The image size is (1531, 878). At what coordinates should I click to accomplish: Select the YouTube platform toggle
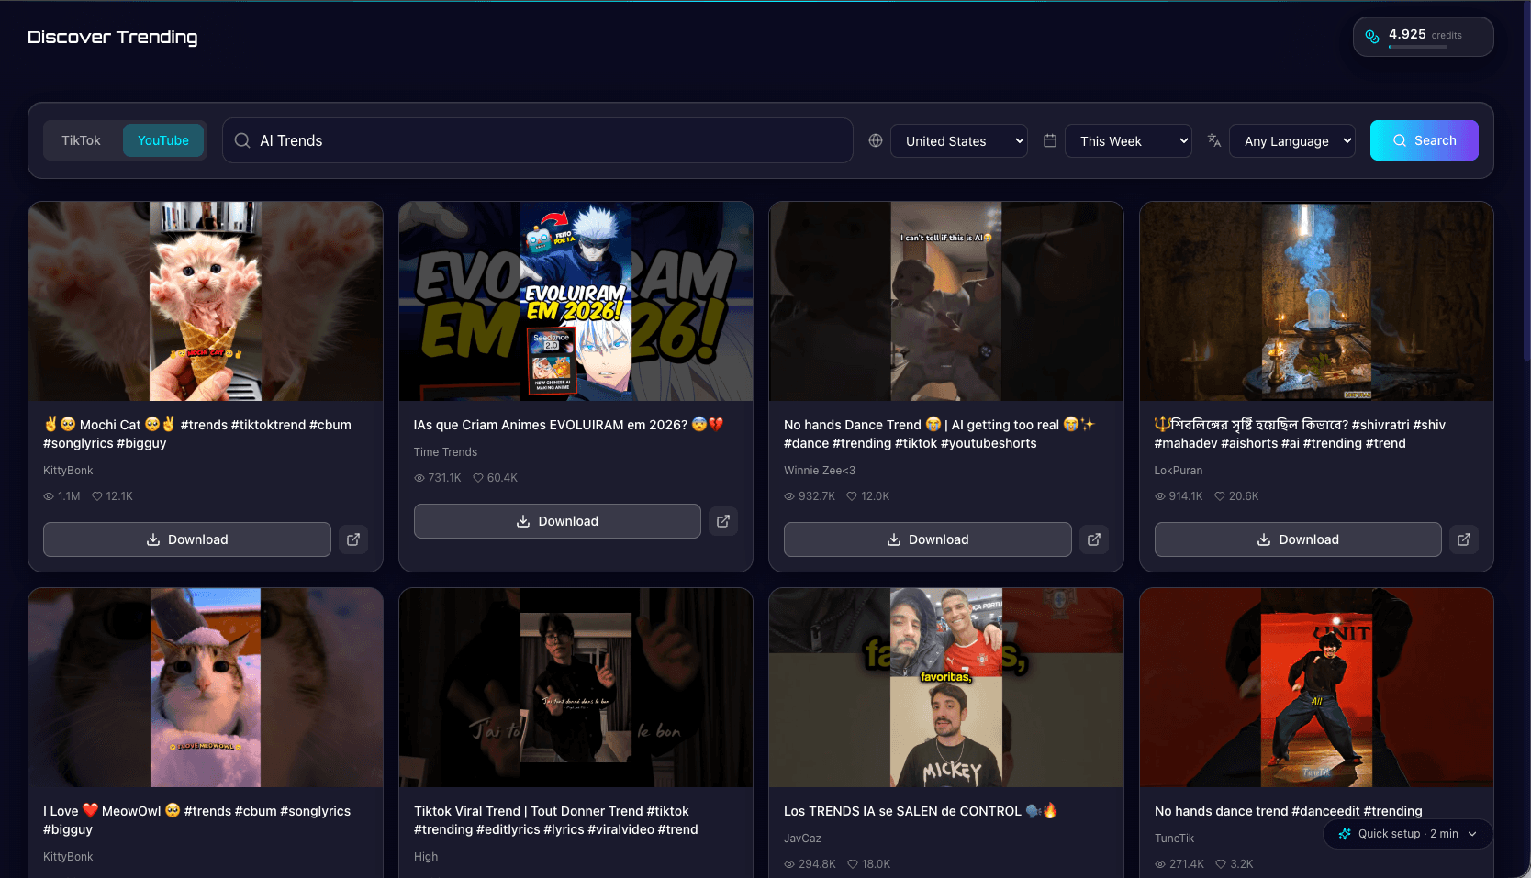[163, 140]
